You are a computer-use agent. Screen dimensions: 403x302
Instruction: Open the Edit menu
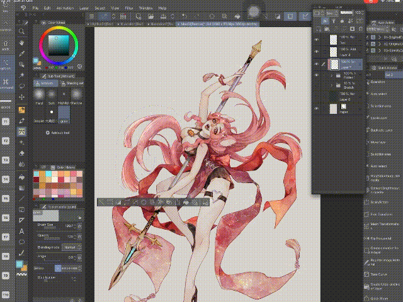(47, 8)
